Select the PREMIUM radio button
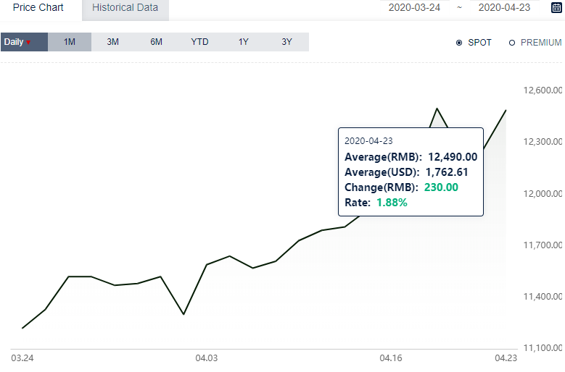This screenshot has width=565, height=372. [x=511, y=43]
